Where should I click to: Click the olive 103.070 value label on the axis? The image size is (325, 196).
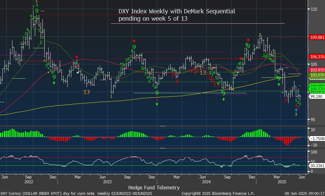[317, 75]
